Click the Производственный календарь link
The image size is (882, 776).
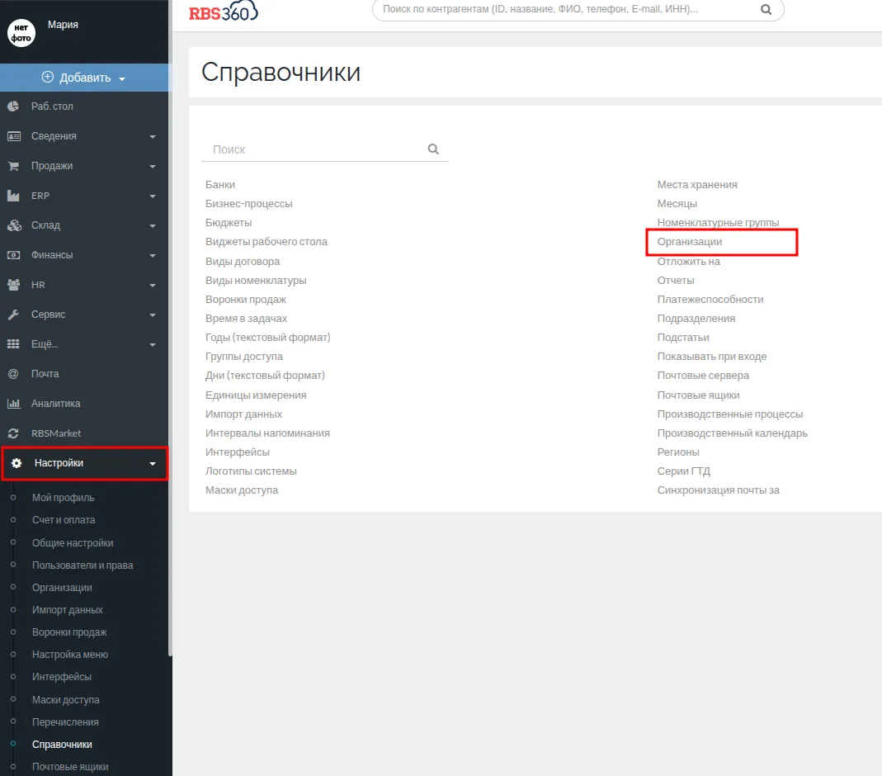pos(732,433)
